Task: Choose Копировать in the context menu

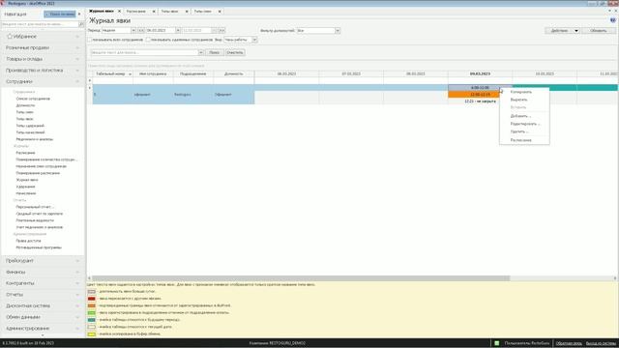Action: point(524,92)
